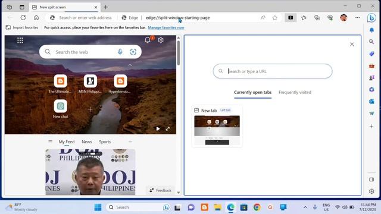Click Import favorites
This screenshot has width=381, height=214.
(x=22, y=27)
